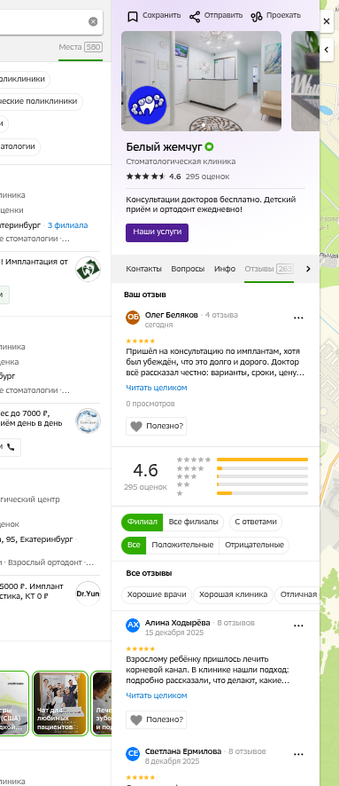Screen dimensions: 339x786
Task: Open Олег Беляков profile name
Action: pos(172,315)
